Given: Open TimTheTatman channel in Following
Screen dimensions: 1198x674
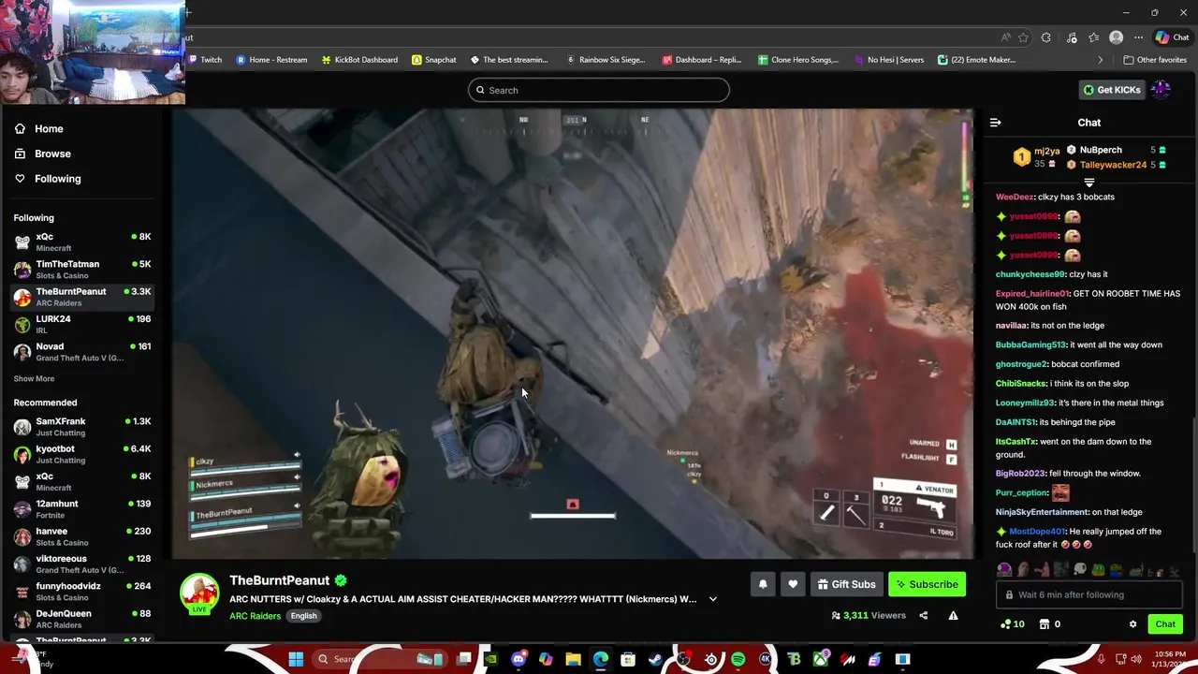Looking at the screenshot, I should [x=82, y=270].
